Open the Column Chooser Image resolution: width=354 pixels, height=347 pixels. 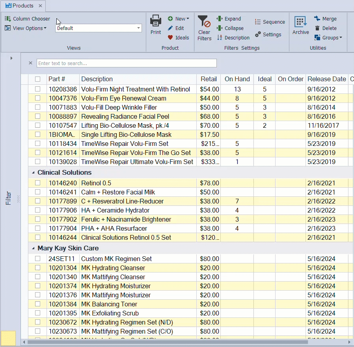click(x=27, y=19)
